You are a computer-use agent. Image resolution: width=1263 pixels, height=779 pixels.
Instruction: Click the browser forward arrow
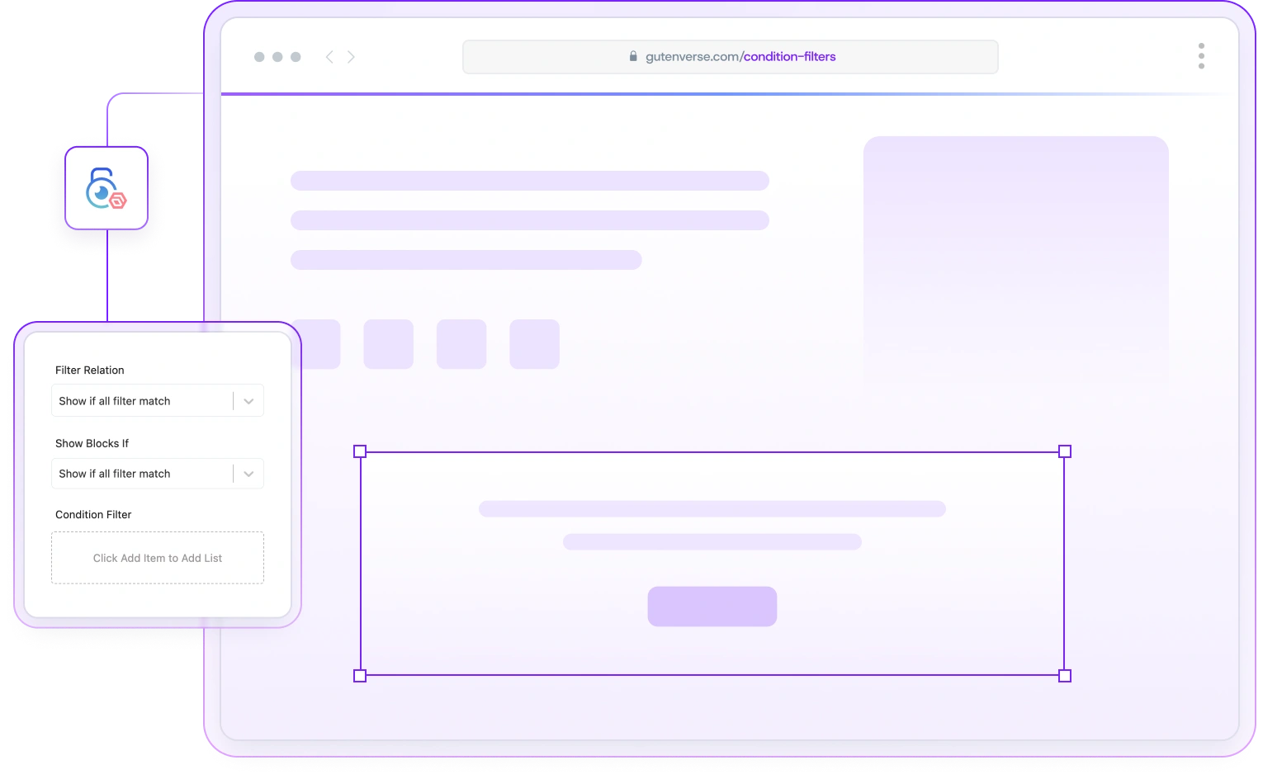point(351,57)
